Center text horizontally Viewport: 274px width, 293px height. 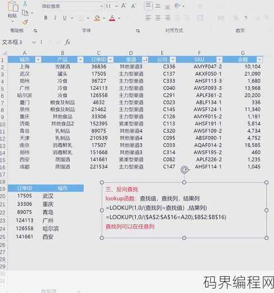(x=158, y=18)
